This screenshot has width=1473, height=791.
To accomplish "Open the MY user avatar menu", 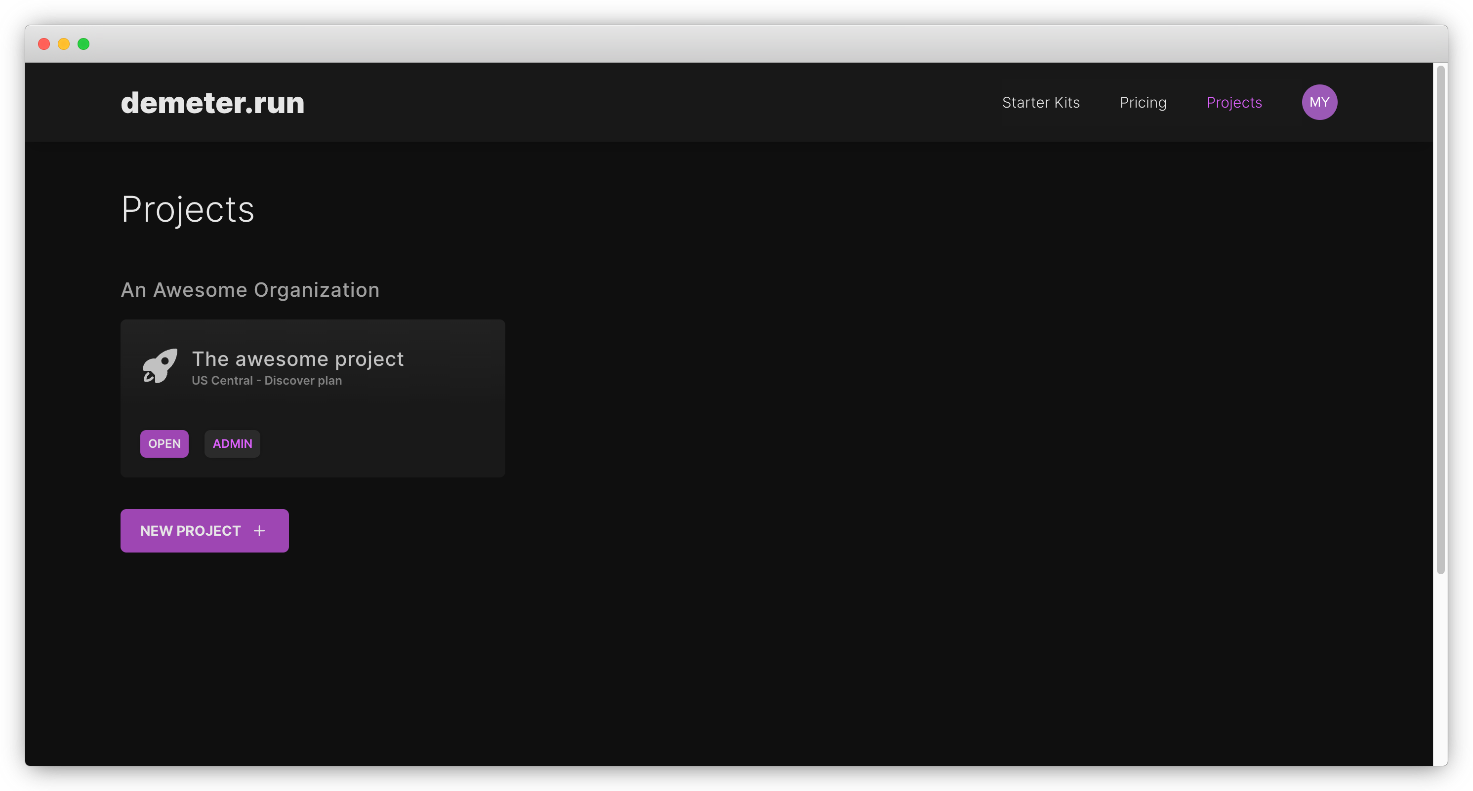I will pyautogui.click(x=1319, y=102).
